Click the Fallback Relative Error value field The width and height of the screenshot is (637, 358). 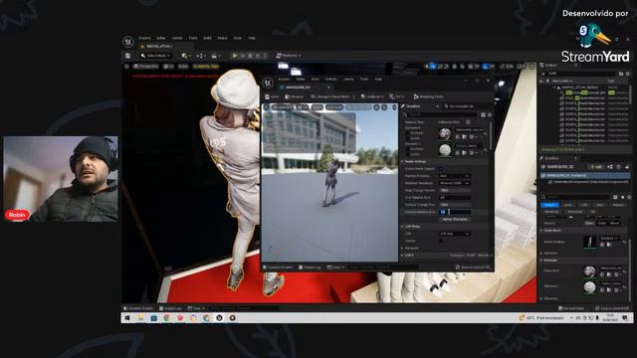455,212
